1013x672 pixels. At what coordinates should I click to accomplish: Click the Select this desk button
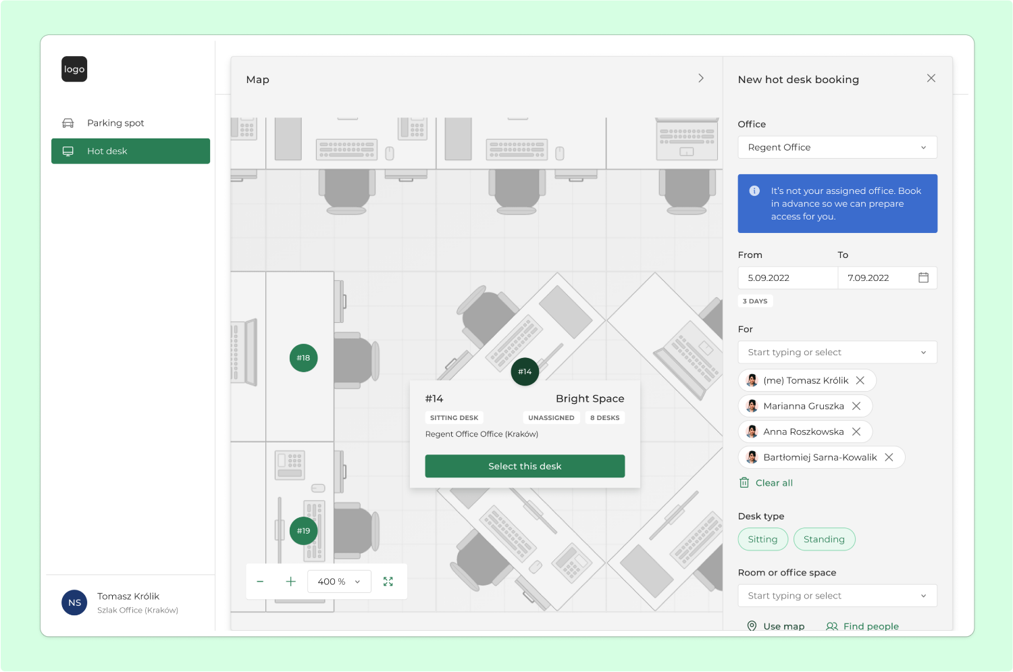[525, 466]
